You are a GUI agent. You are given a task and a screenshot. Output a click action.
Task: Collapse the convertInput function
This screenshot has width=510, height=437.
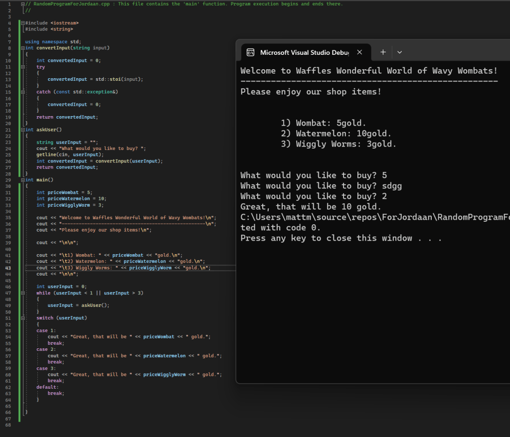pyautogui.click(x=23, y=48)
